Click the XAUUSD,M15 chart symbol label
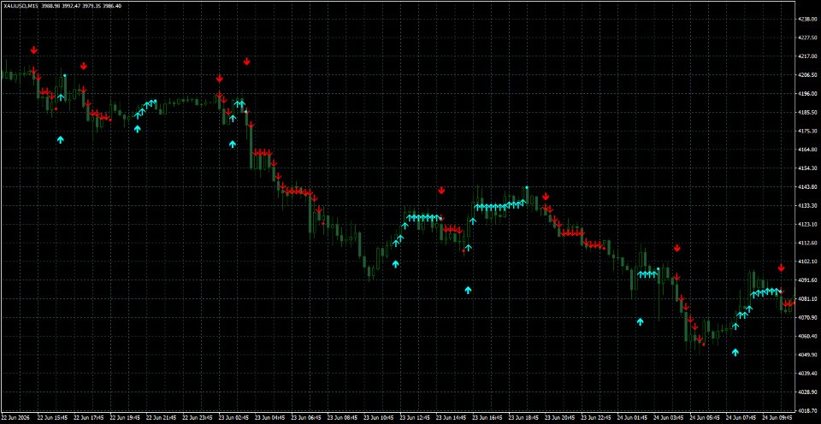 pyautogui.click(x=20, y=6)
